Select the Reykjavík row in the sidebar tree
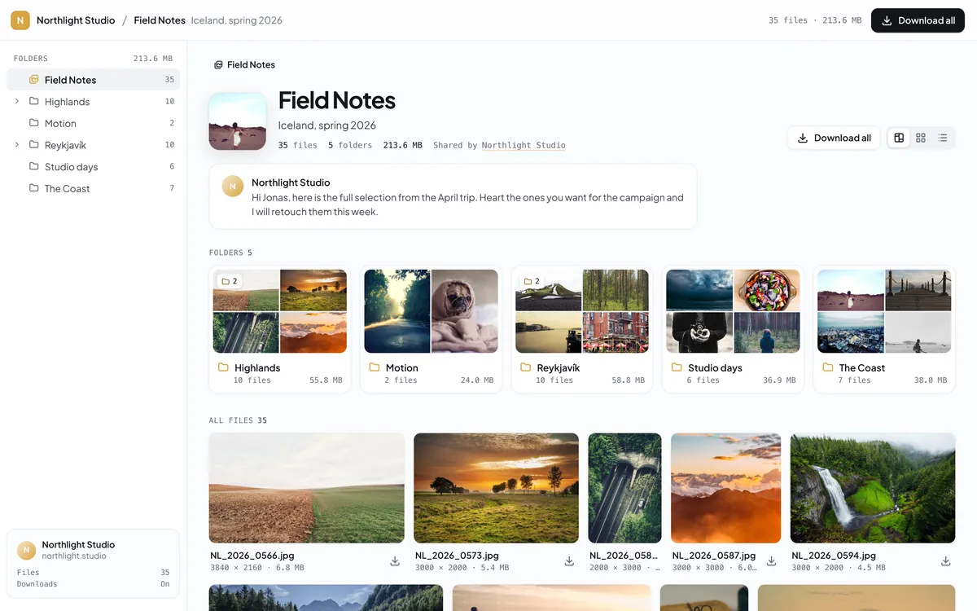This screenshot has height=611, width=977. tap(93, 145)
